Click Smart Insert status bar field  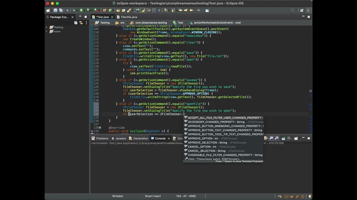point(153,196)
